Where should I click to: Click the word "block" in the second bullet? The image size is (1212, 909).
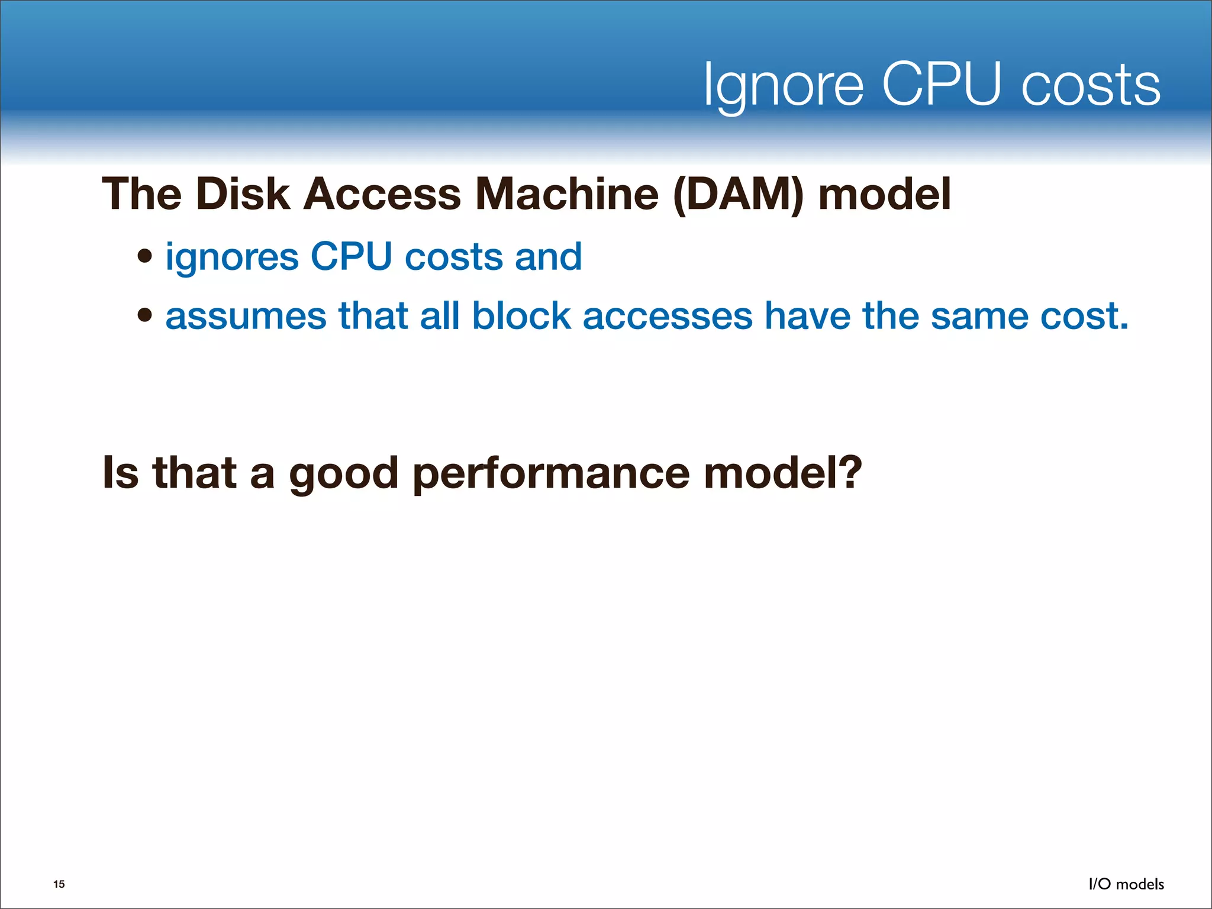tap(521, 315)
